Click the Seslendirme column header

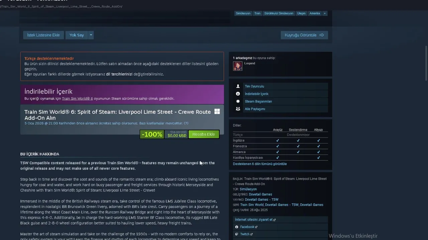pos(298,130)
